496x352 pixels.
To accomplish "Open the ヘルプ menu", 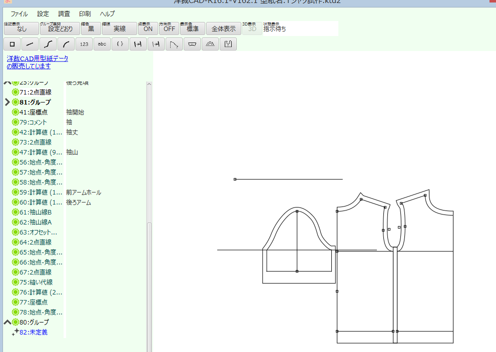I will (107, 14).
